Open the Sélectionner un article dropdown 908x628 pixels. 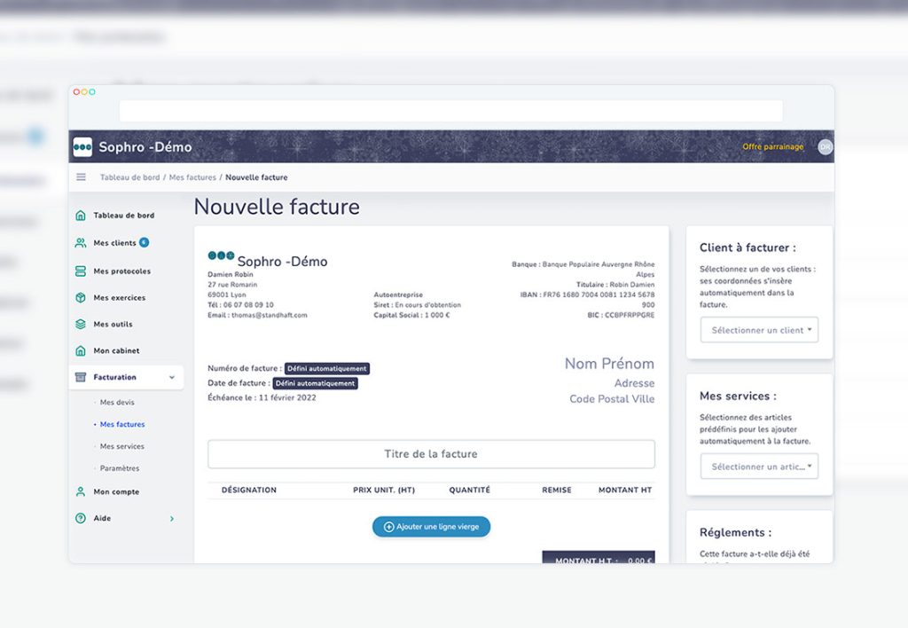759,467
